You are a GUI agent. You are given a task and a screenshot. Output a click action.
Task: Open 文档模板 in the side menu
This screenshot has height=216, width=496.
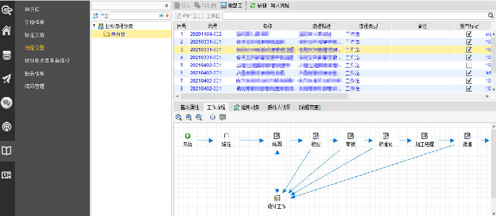[35, 22]
